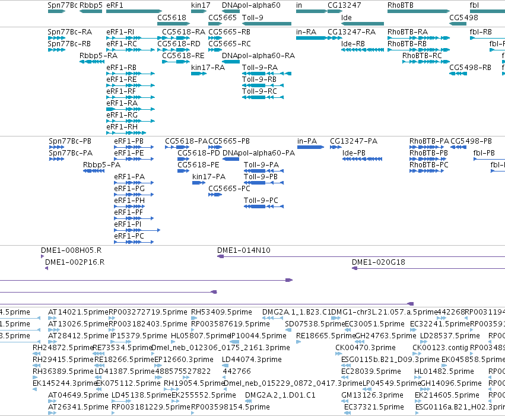Select protein eRF1-PI

[128, 224]
